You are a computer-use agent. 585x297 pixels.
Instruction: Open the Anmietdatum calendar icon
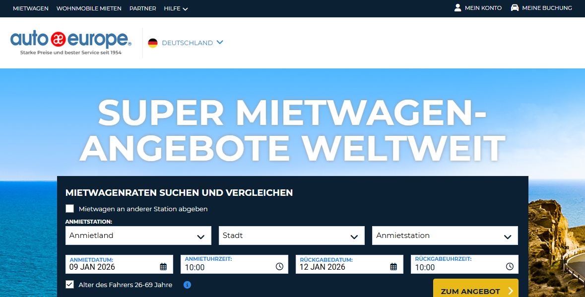(163, 267)
